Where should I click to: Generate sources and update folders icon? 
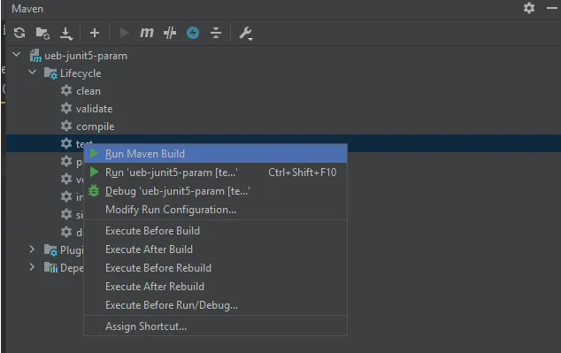pyautogui.click(x=42, y=34)
